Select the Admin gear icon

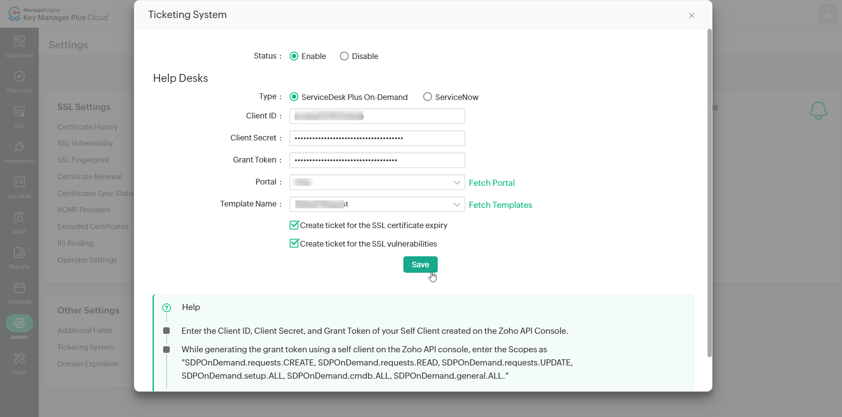(x=19, y=323)
